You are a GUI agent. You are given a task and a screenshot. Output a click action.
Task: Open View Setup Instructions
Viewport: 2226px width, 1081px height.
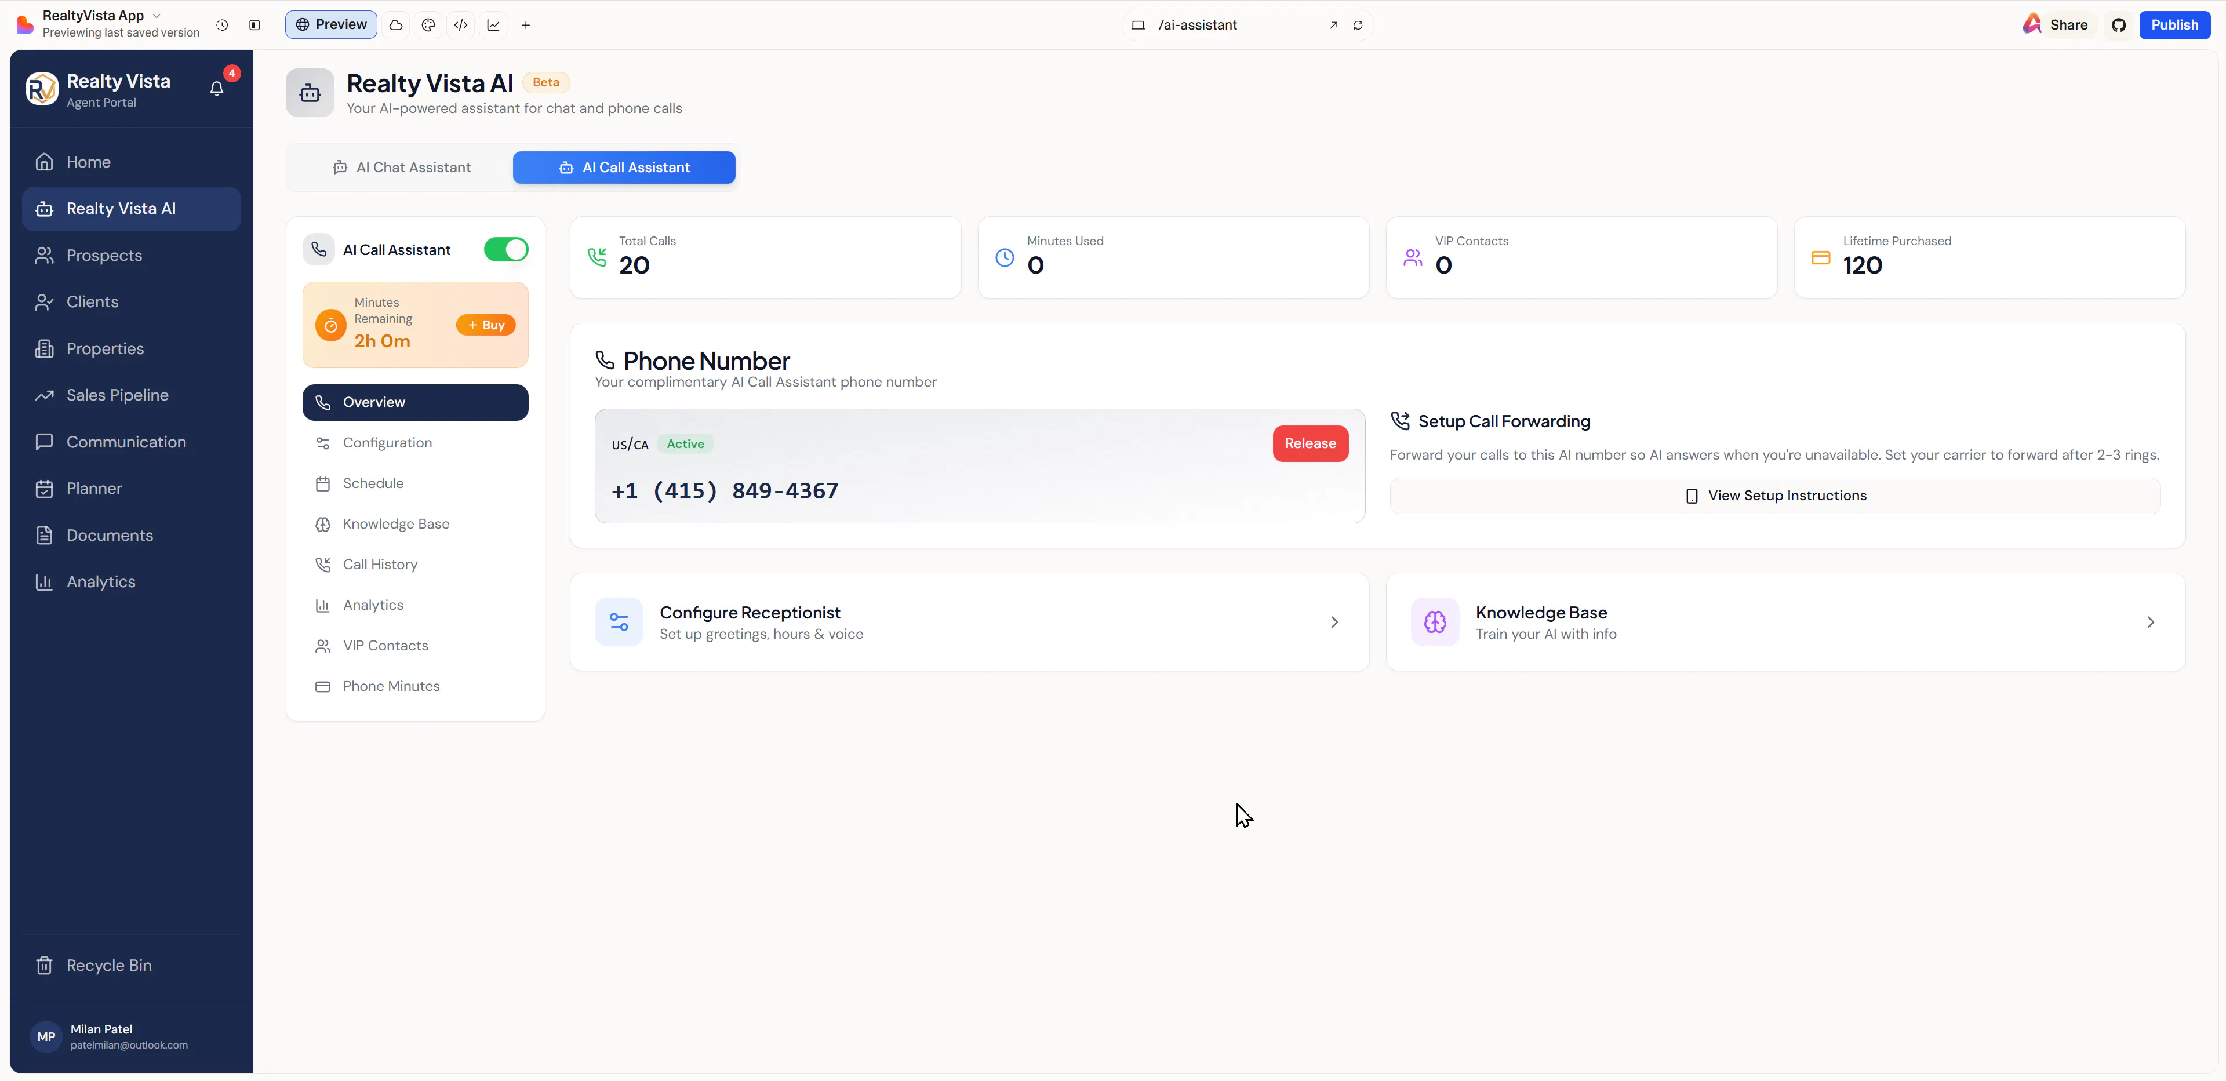point(1775,496)
